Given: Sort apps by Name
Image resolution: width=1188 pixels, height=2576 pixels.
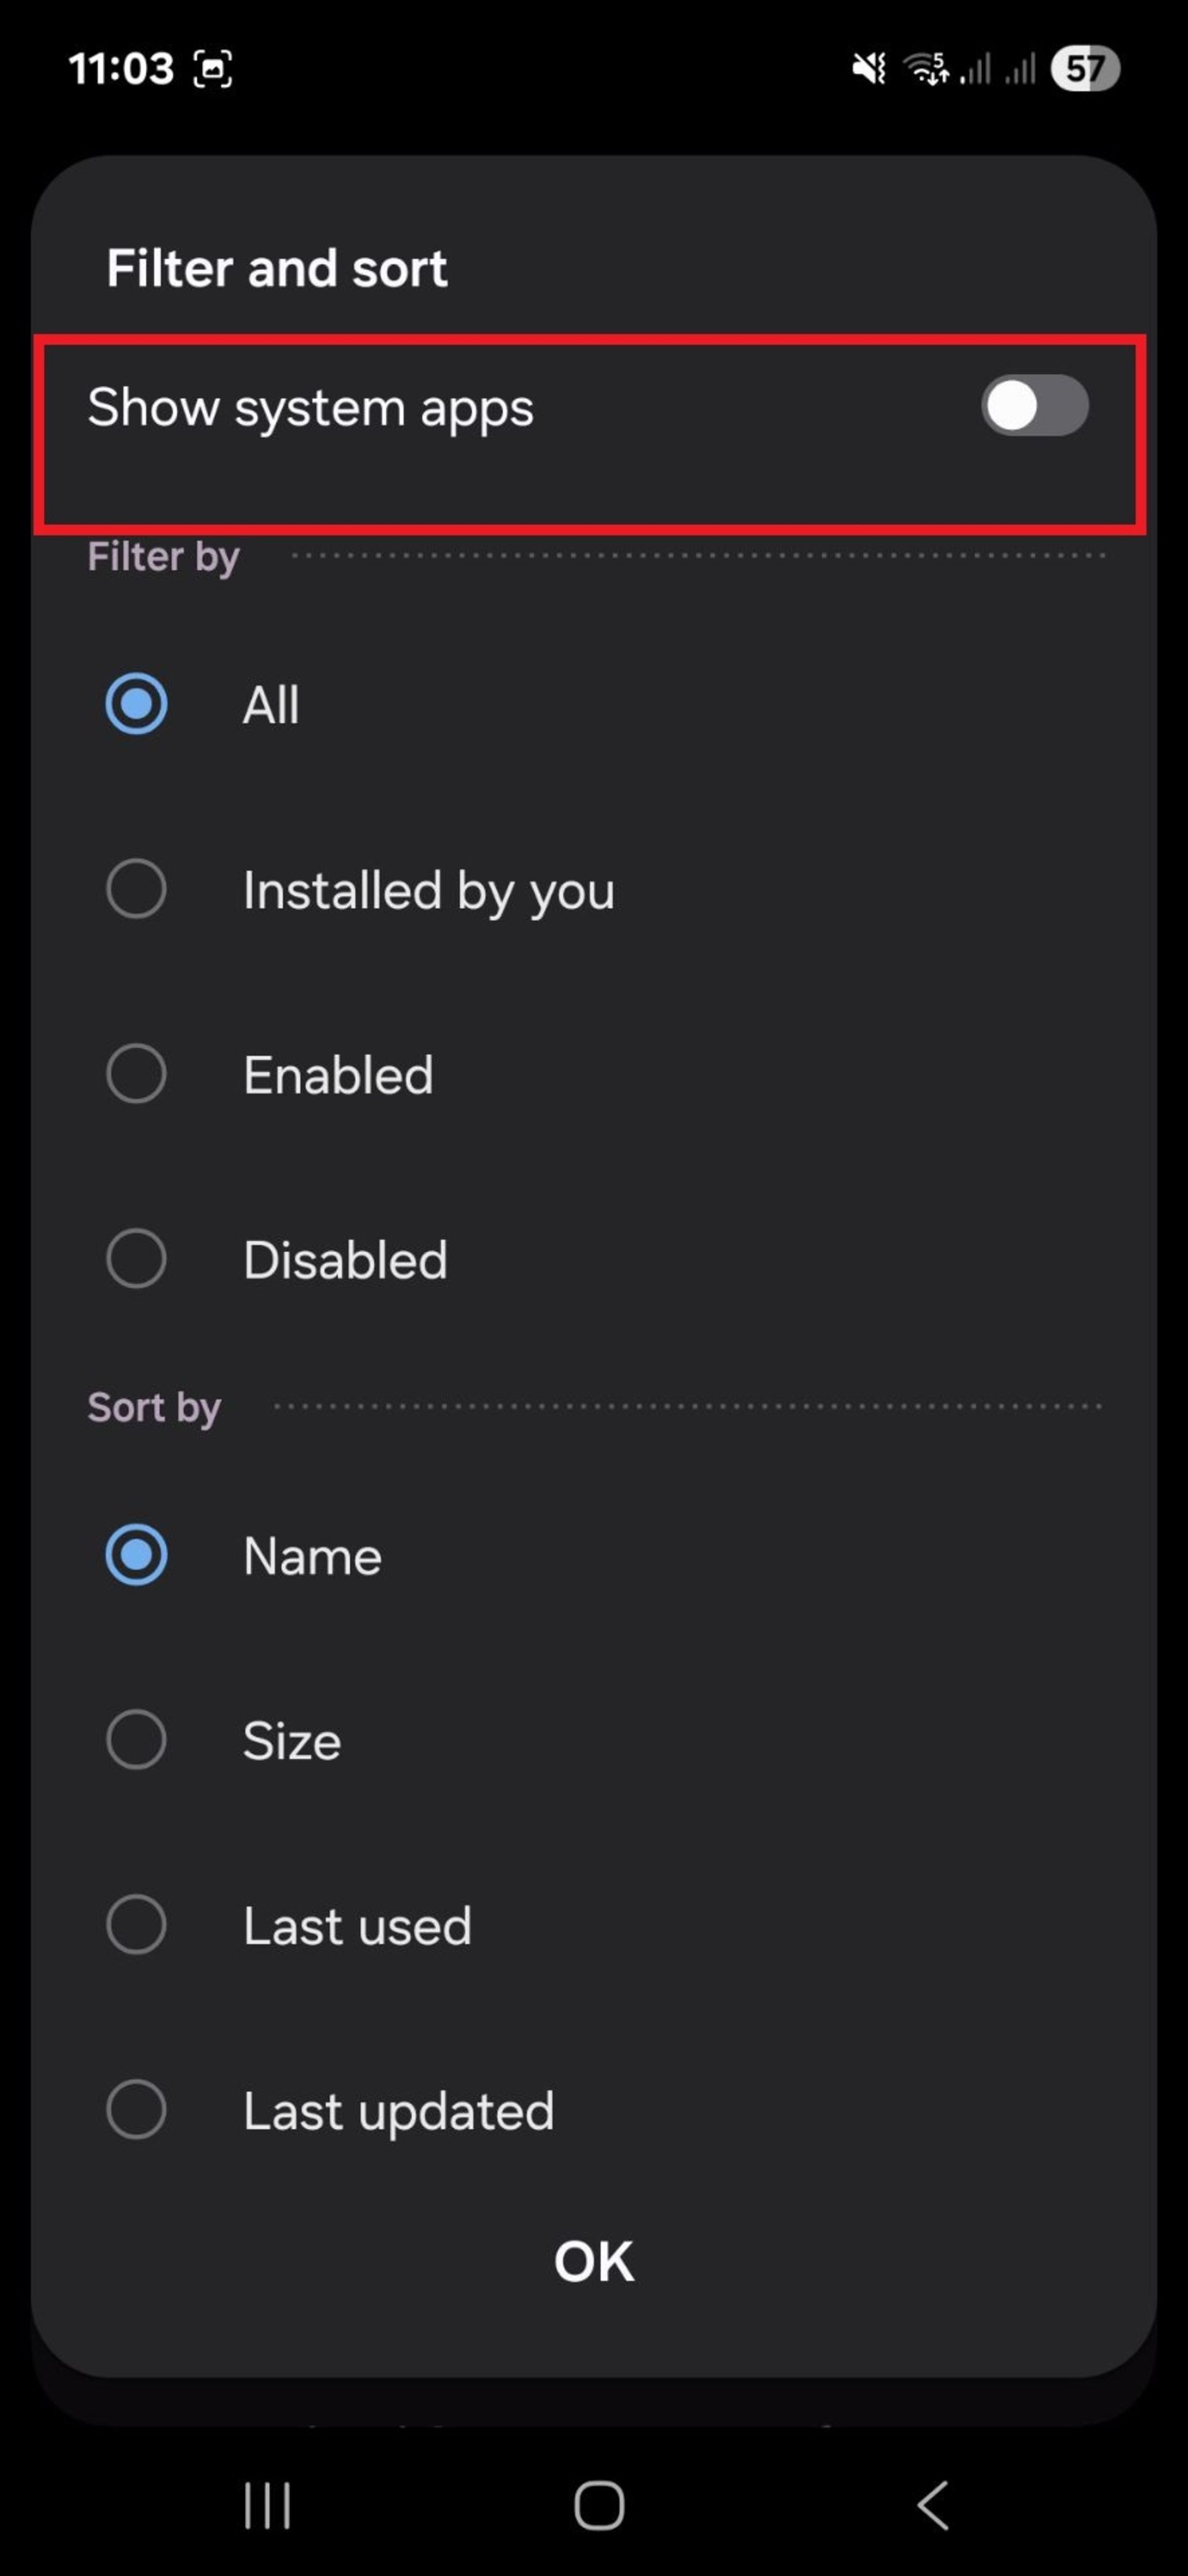Looking at the screenshot, I should 137,1555.
